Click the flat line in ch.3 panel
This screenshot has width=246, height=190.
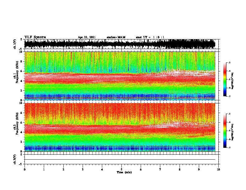pos(120,160)
